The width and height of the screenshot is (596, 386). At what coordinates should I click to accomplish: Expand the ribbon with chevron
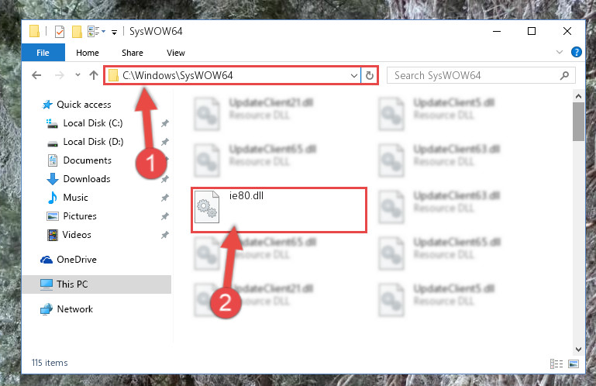pos(560,52)
